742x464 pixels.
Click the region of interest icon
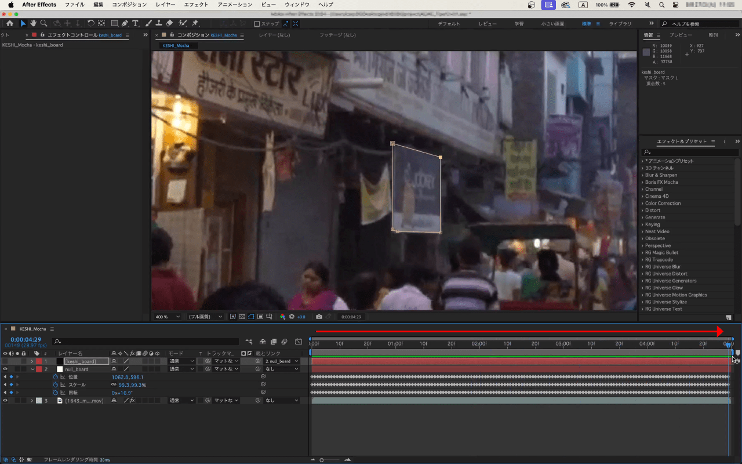(x=260, y=317)
